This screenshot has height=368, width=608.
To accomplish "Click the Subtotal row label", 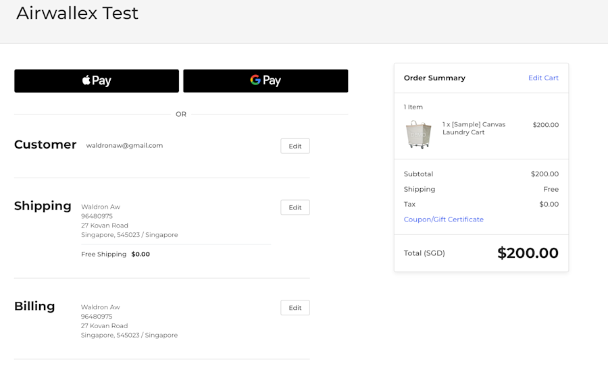I will click(418, 174).
